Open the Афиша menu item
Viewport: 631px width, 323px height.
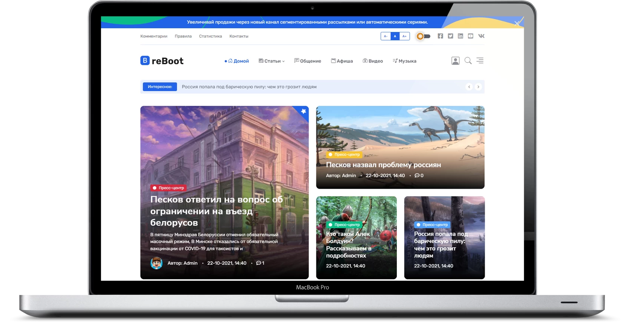pyautogui.click(x=342, y=61)
